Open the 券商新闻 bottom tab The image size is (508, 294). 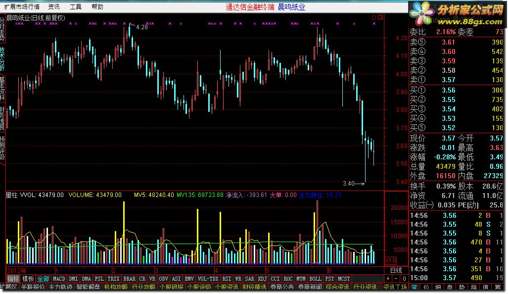[x=310, y=287]
